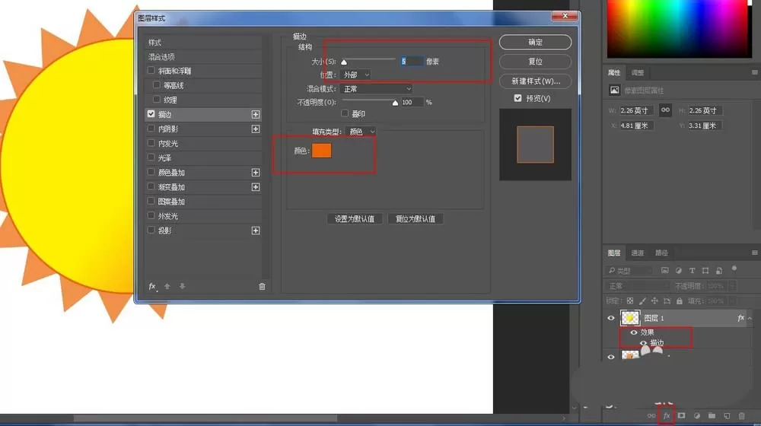
Task: Add another stroke with 描边 plus icon
Action: click(x=256, y=115)
